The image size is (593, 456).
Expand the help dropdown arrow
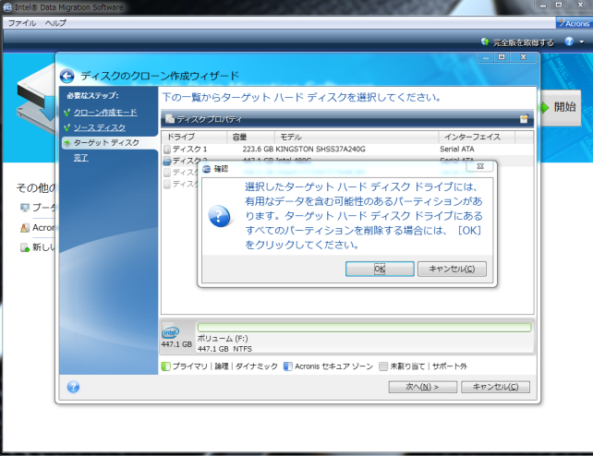click(582, 42)
